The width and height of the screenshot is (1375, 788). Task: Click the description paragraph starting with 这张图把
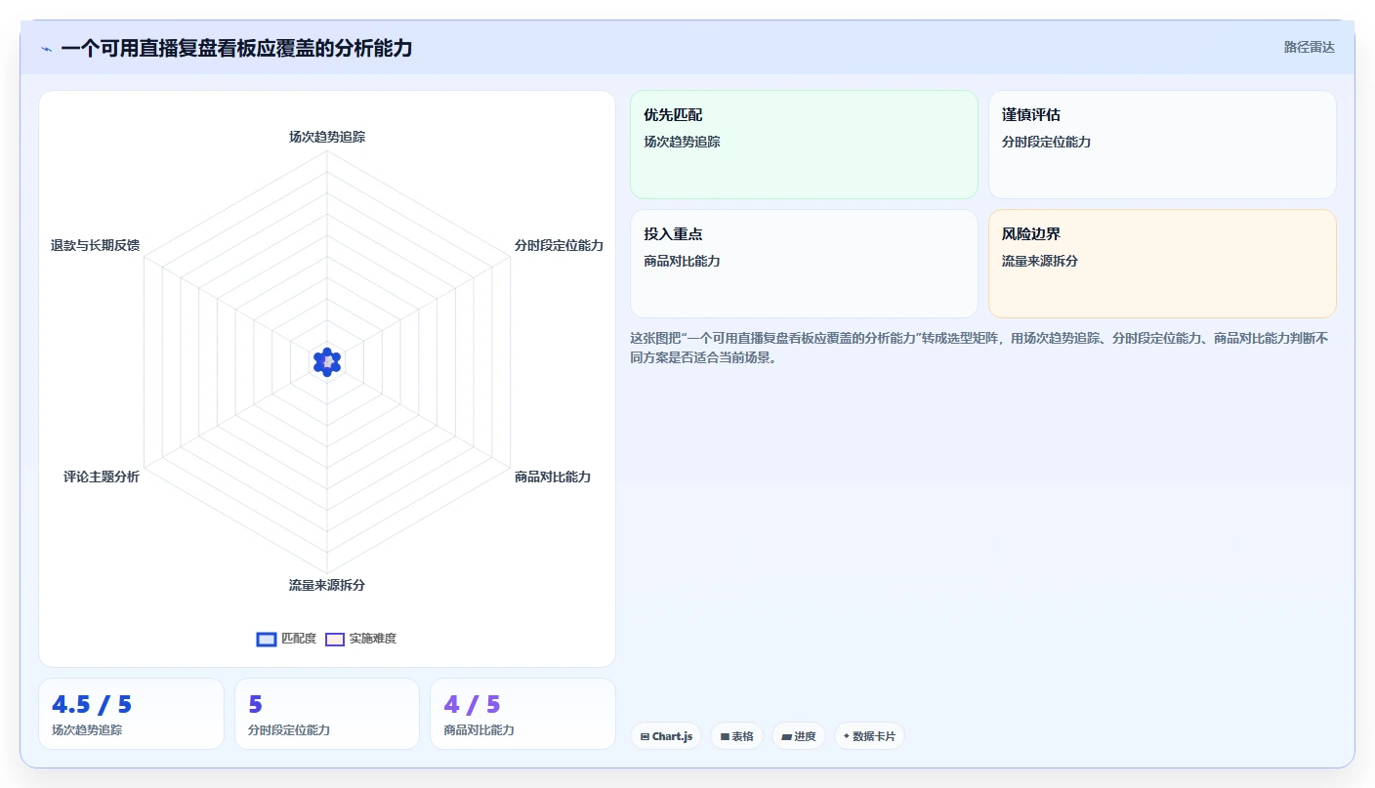979,348
